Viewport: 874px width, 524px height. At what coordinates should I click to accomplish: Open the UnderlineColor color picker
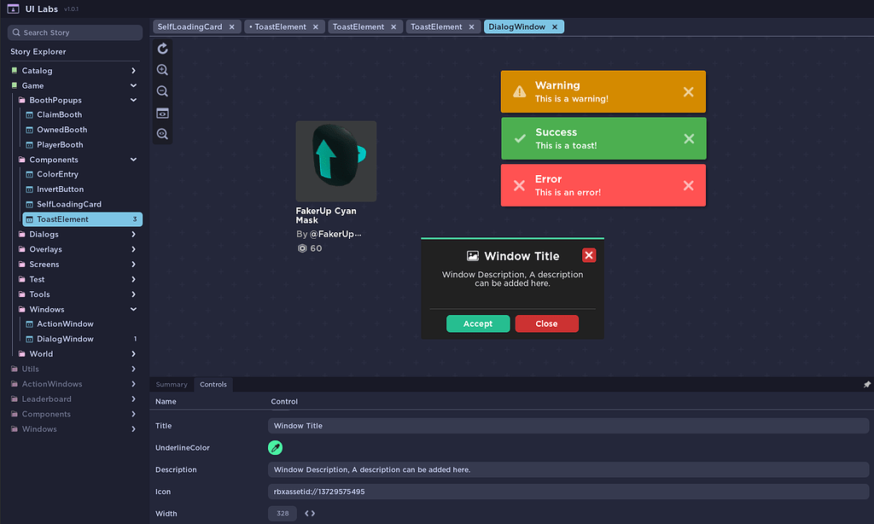coord(275,447)
